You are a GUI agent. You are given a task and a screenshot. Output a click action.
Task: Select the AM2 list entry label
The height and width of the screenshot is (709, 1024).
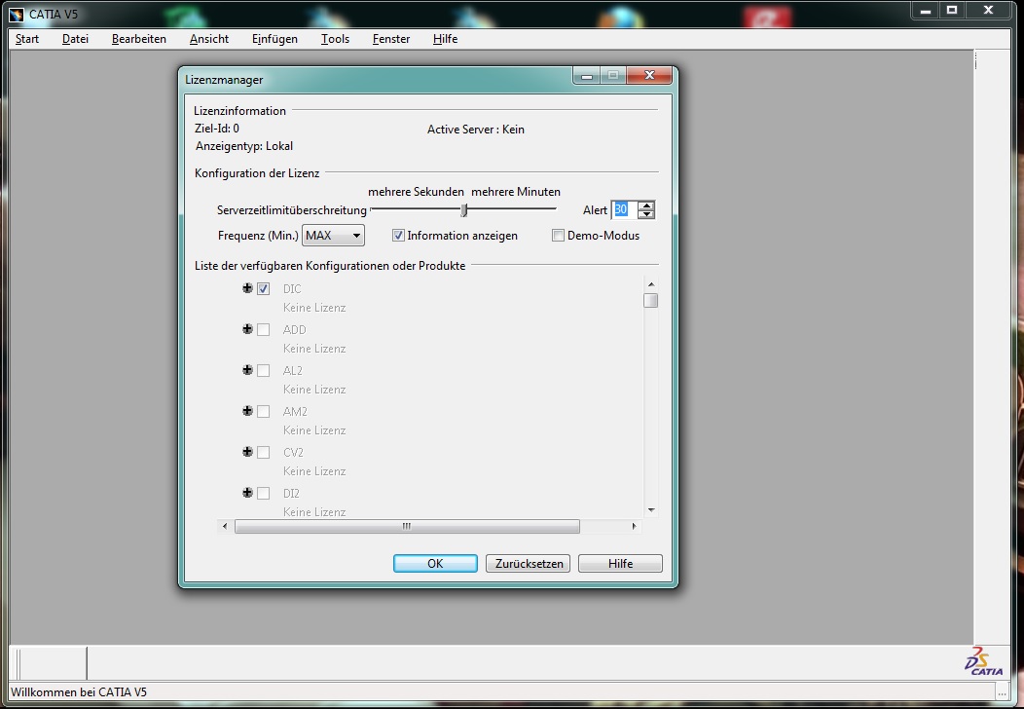295,412
